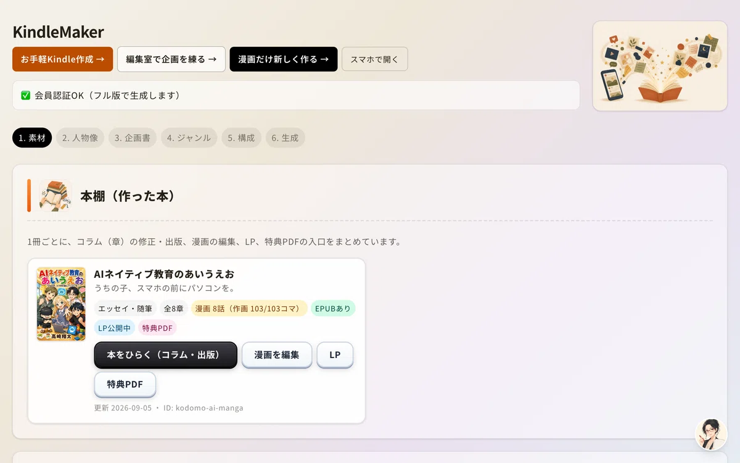Switch to step 1. 素材
This screenshot has width=740, height=463.
point(32,138)
